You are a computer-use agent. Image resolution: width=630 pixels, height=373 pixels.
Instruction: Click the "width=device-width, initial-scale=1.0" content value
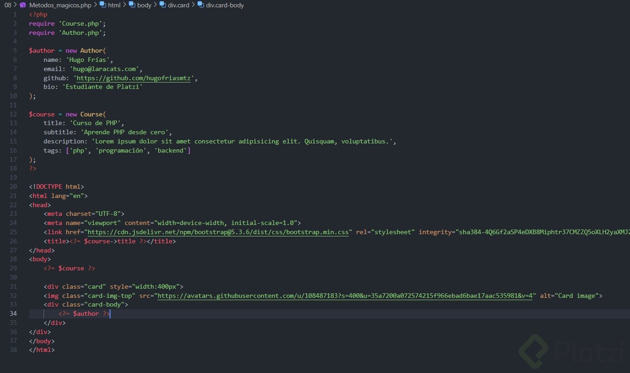pyautogui.click(x=225, y=223)
